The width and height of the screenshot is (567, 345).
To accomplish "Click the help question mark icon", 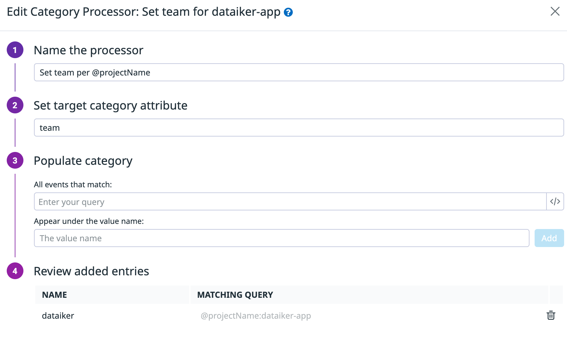I will point(288,13).
